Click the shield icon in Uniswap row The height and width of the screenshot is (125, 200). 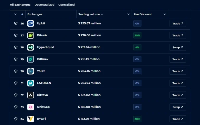pos(16,107)
